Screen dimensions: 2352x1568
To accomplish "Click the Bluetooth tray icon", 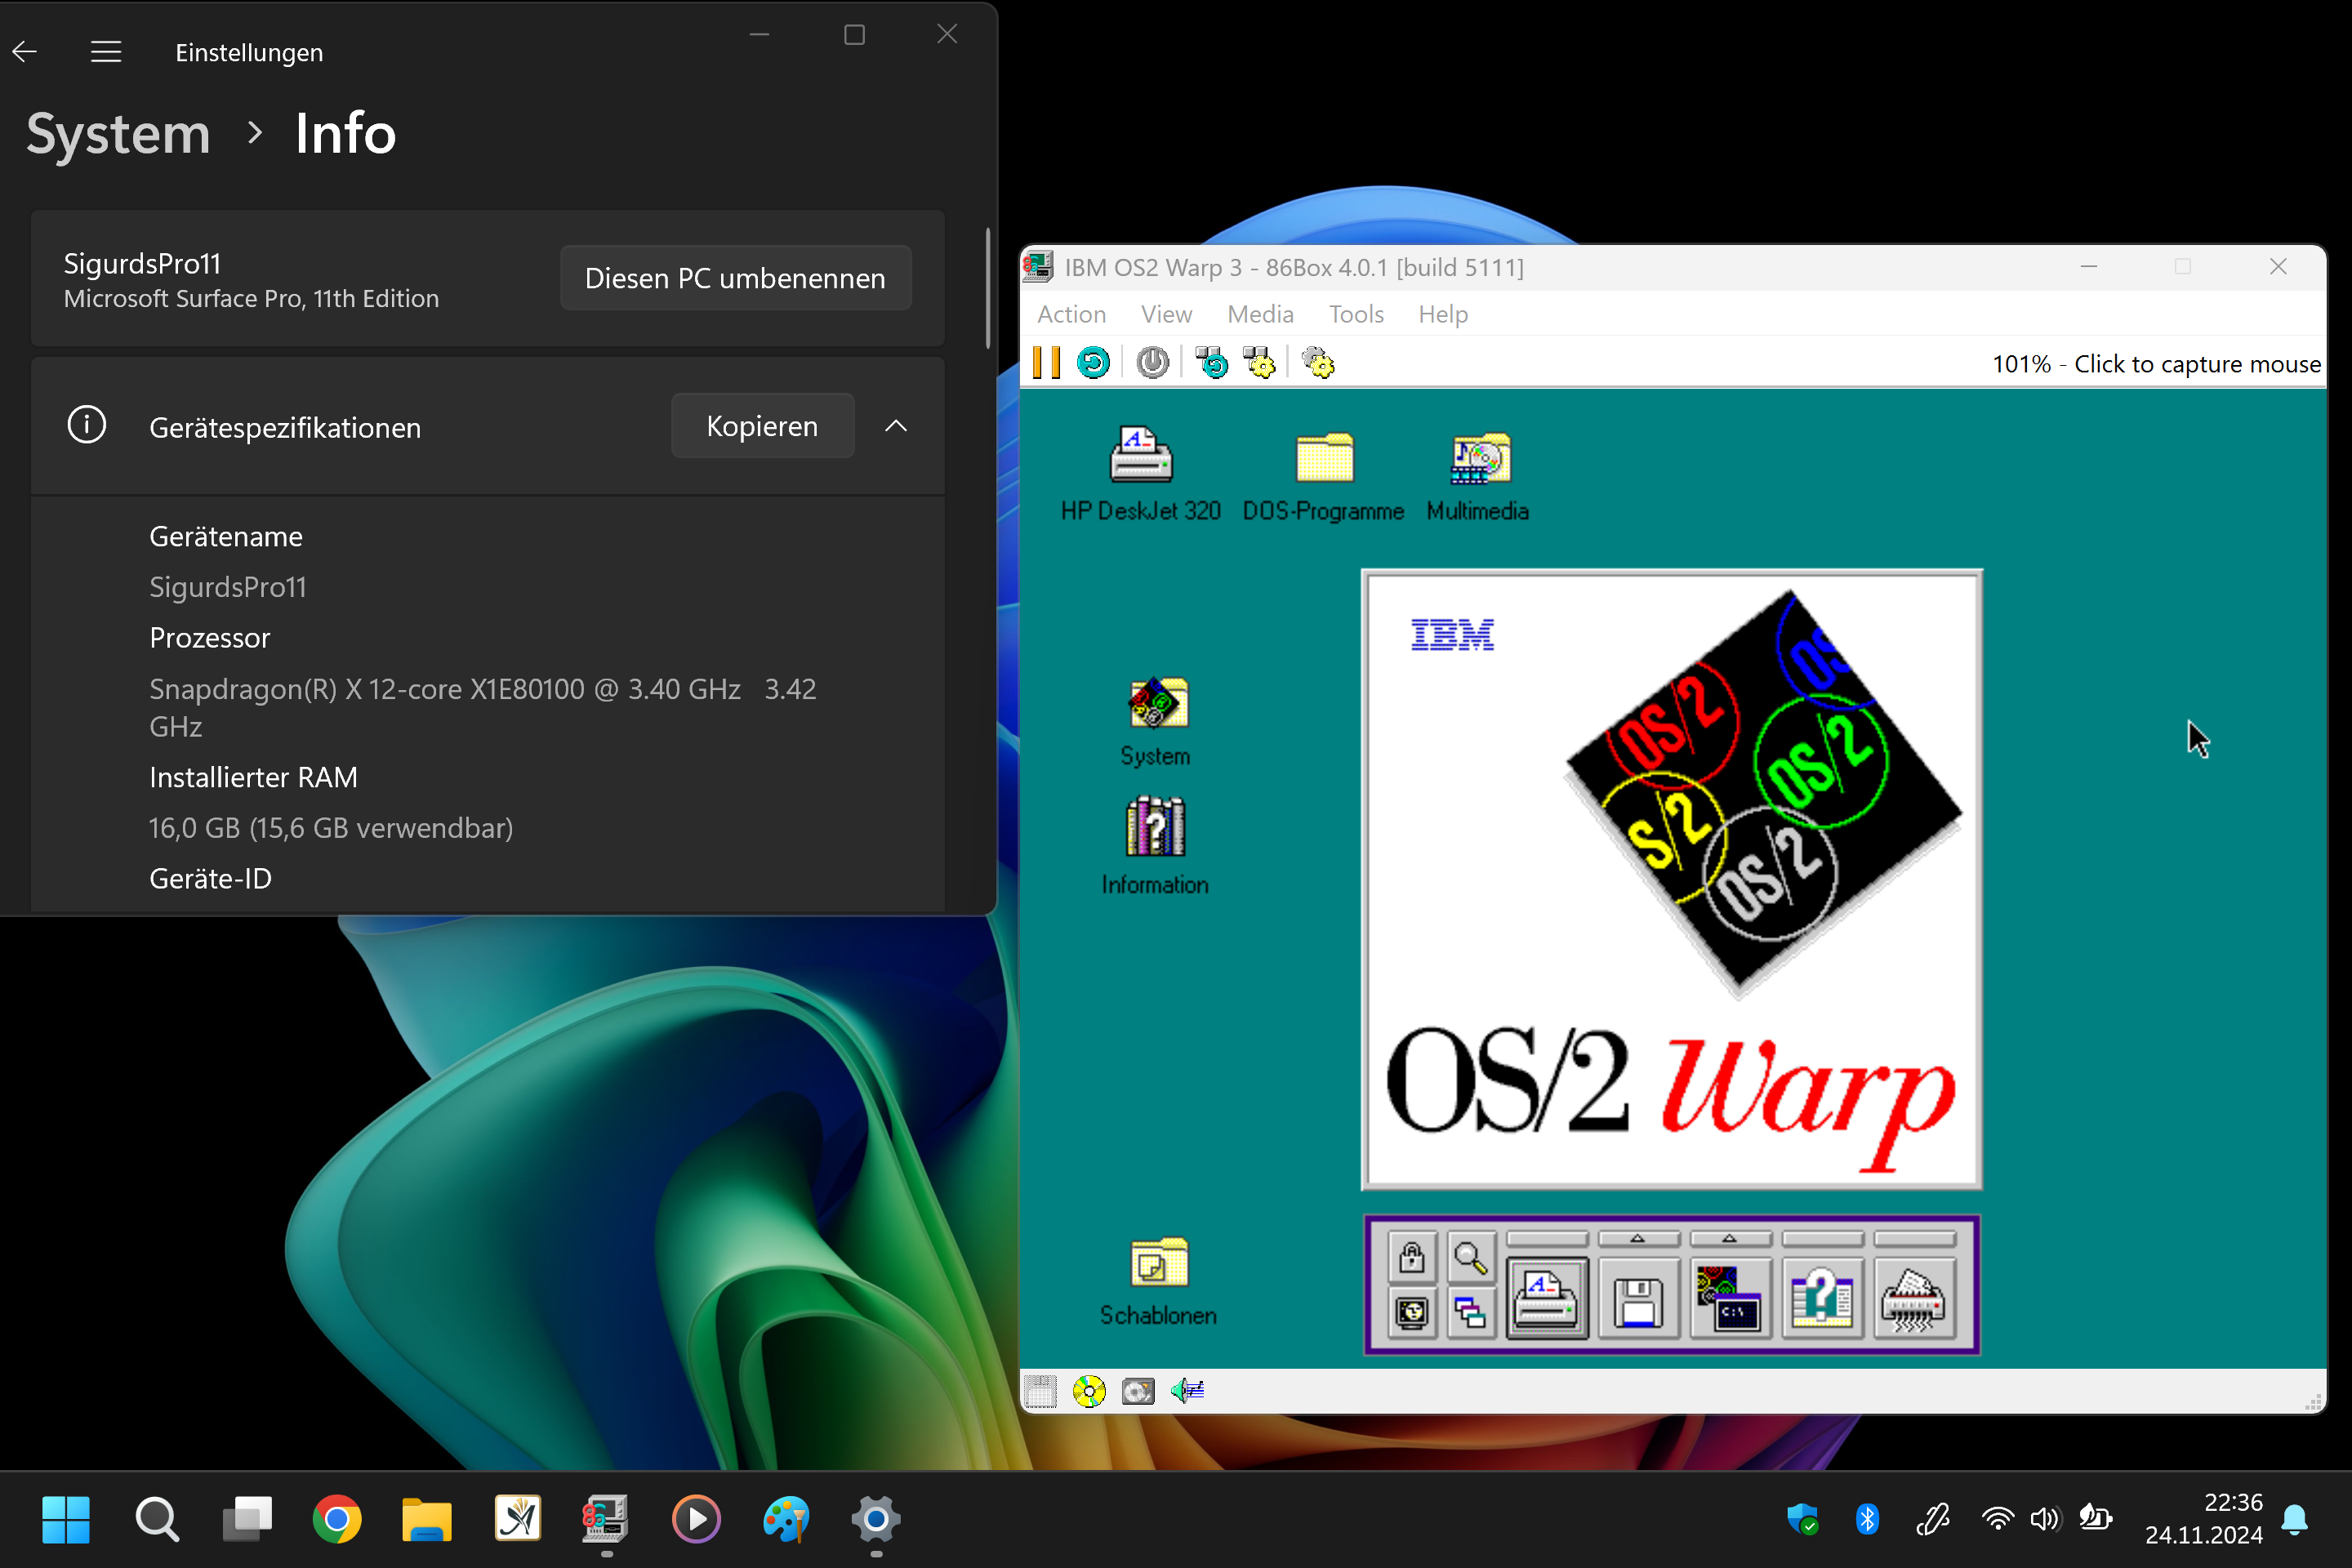I will click(1867, 1519).
